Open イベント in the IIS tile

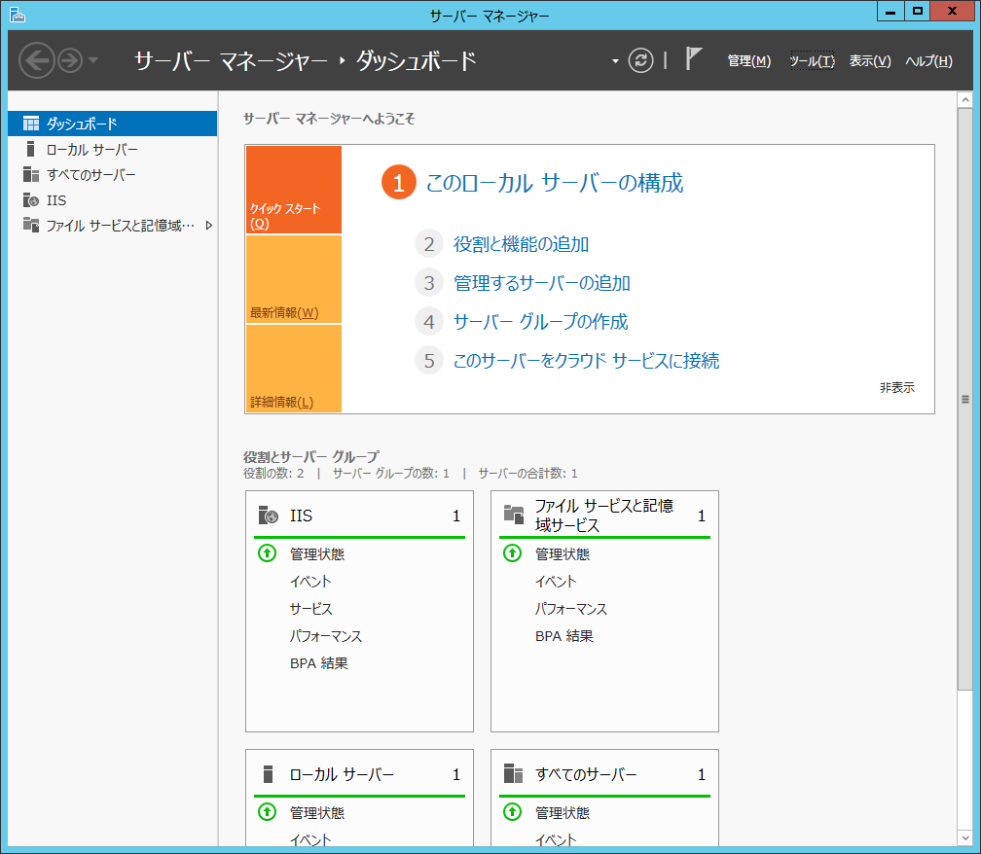point(311,582)
